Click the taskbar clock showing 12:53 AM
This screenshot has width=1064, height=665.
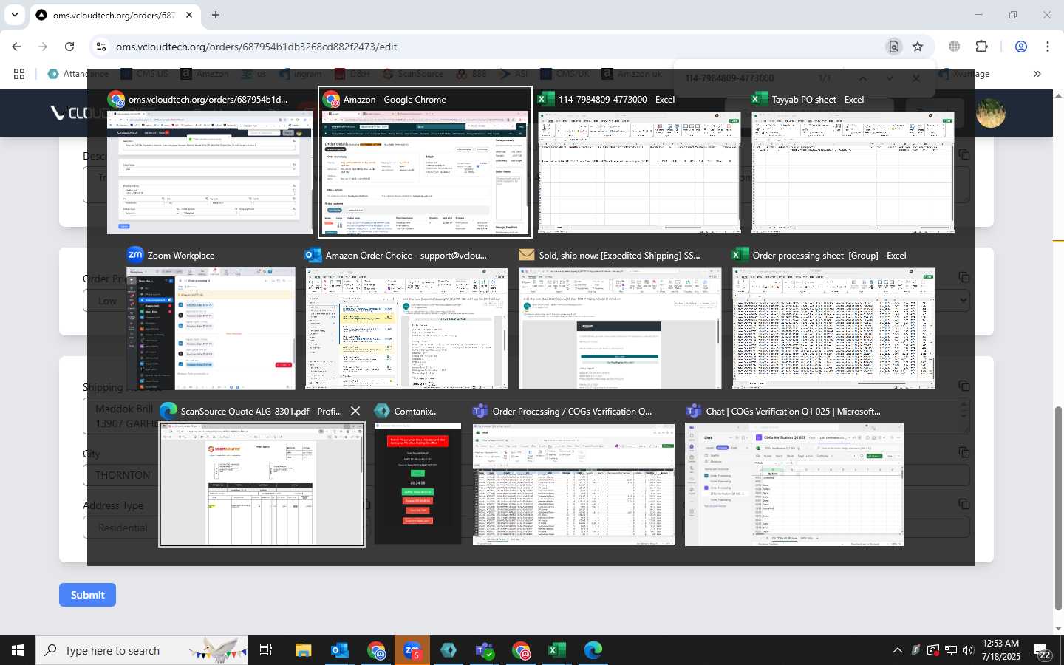click(x=1001, y=650)
